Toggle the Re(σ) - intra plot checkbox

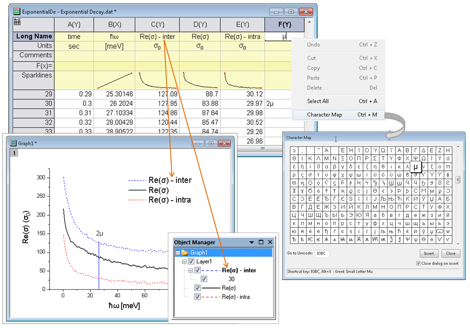pos(198,297)
